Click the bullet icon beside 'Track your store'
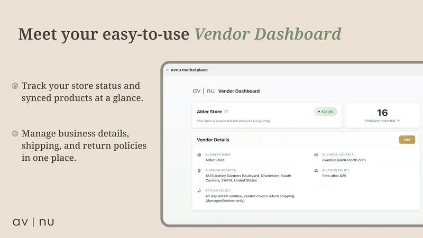The image size is (423, 238). 15,86
